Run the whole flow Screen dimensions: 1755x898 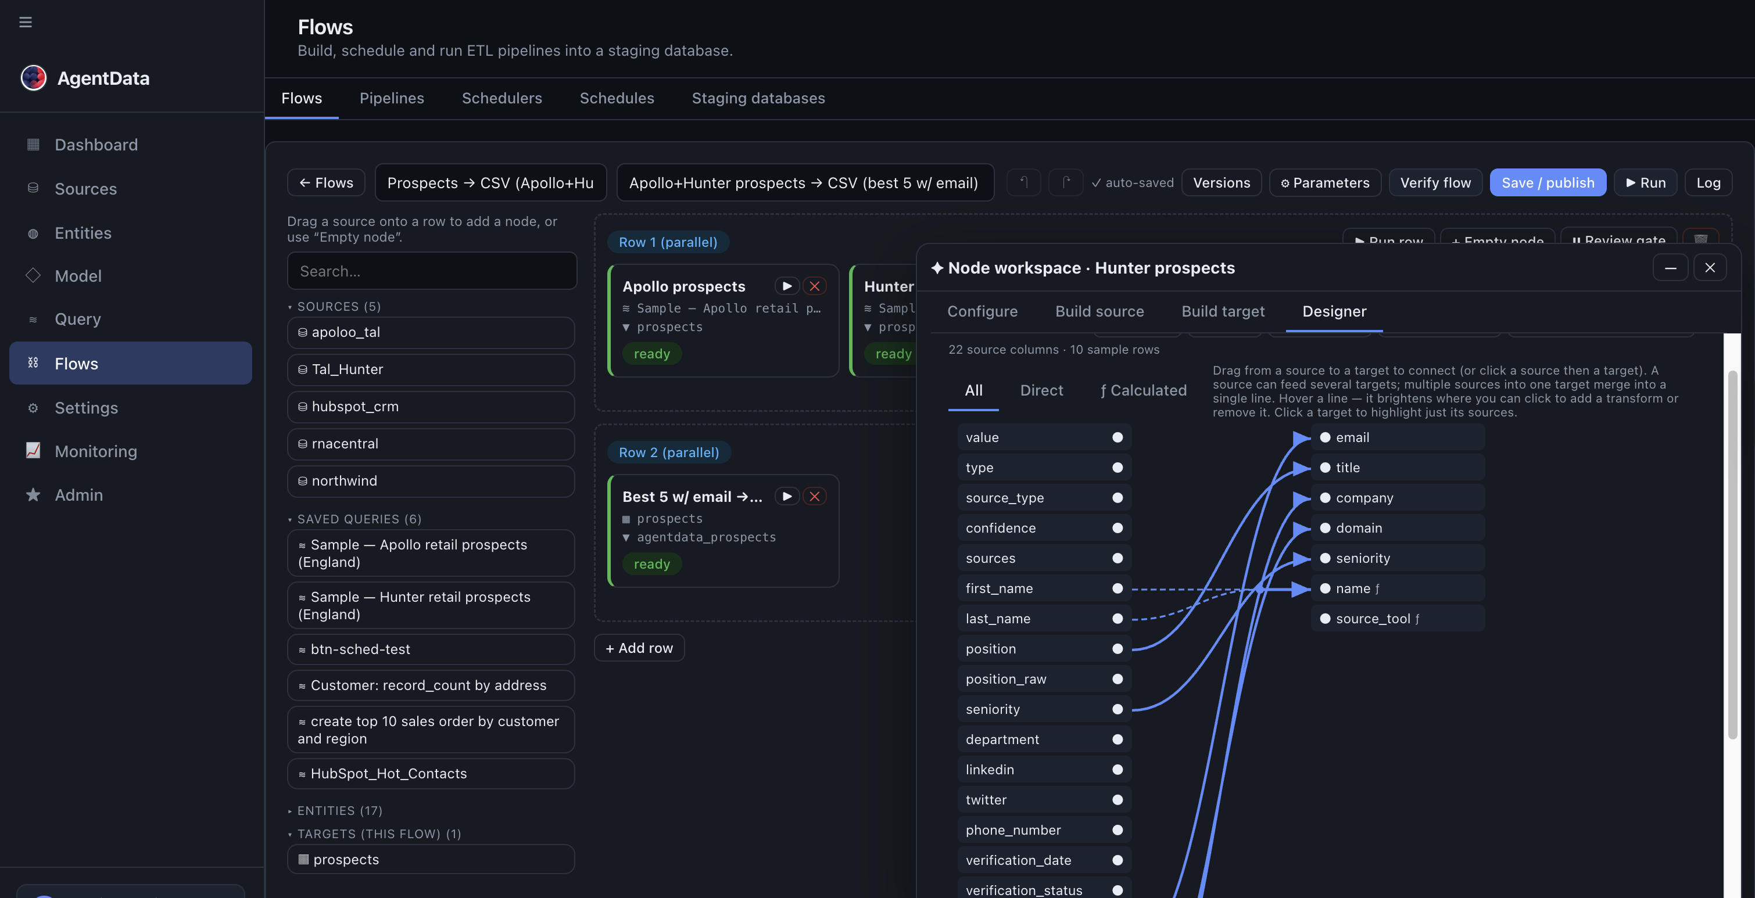pos(1645,182)
